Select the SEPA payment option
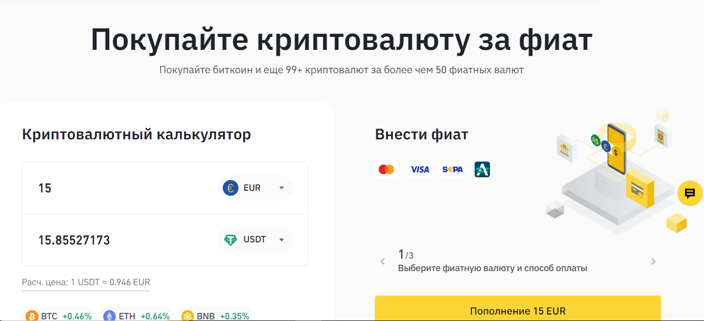Screen dimensions: 704x321 (x=452, y=169)
